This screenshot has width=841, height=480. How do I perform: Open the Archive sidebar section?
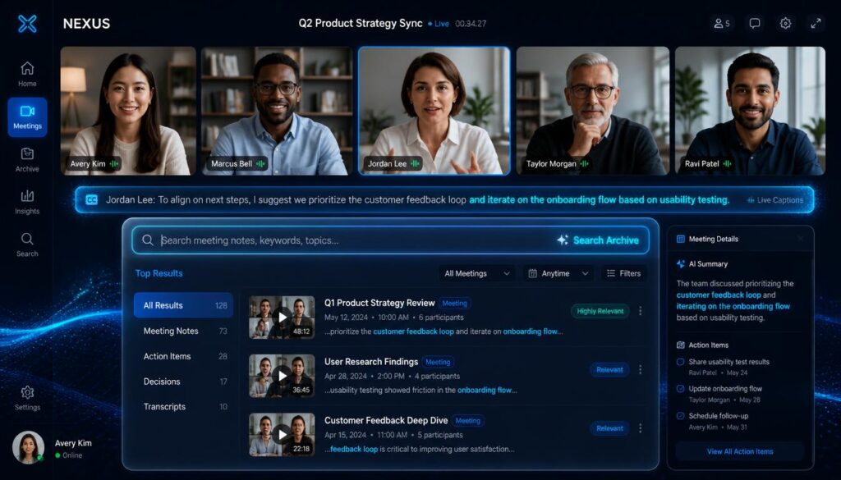pyautogui.click(x=27, y=160)
